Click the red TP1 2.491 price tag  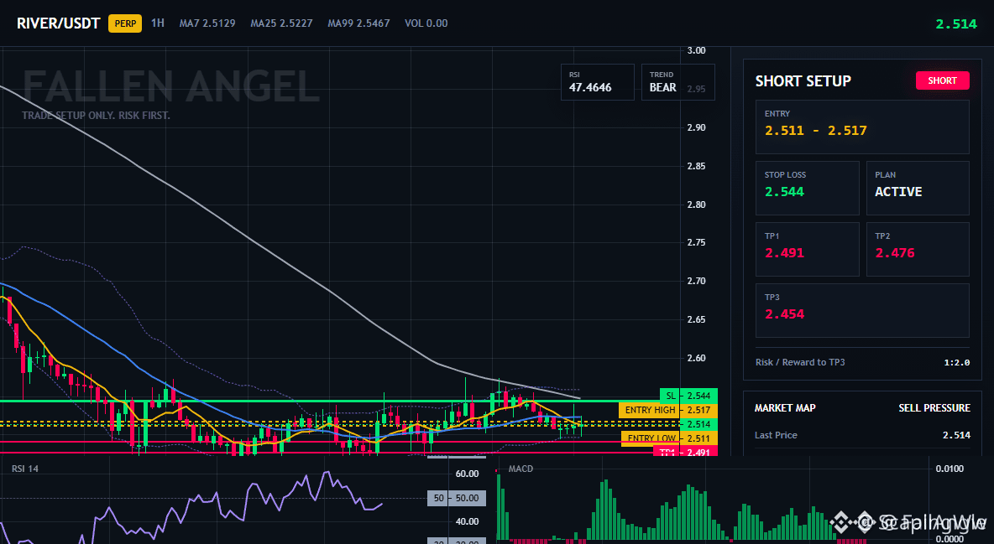coord(685,452)
